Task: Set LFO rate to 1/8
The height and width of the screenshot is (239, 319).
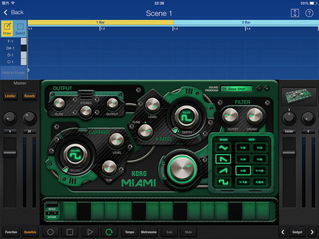Action: tap(243, 171)
